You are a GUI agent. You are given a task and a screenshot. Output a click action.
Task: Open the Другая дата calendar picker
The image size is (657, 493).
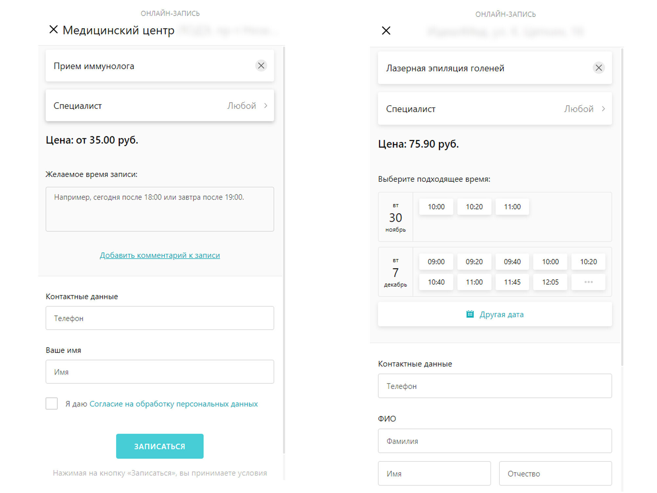pos(495,314)
